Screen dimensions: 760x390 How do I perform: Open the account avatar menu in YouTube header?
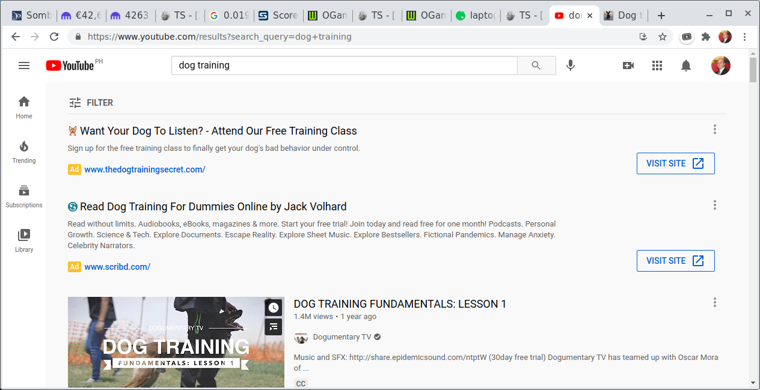point(721,66)
